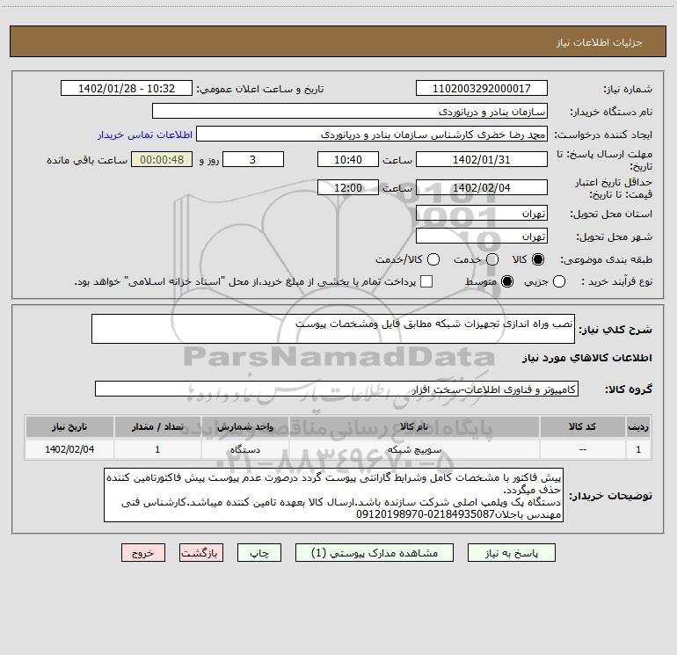The width and height of the screenshot is (677, 655).
Task: Click the پاسخ به نیاز button
Action: [x=512, y=553]
